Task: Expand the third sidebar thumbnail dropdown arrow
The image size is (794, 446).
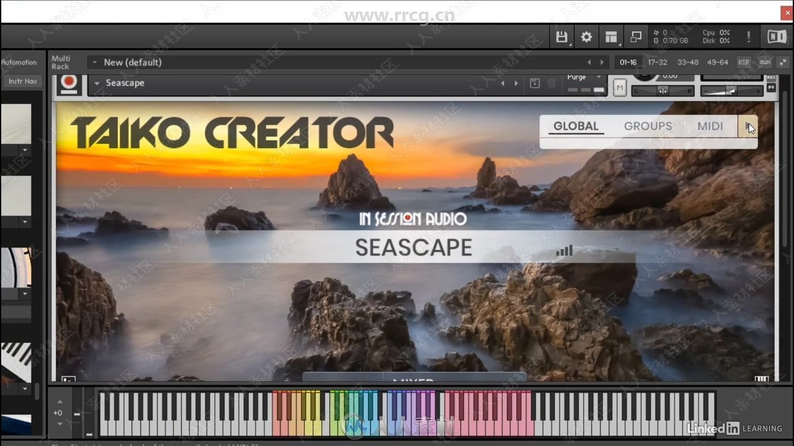Action: tap(25, 294)
